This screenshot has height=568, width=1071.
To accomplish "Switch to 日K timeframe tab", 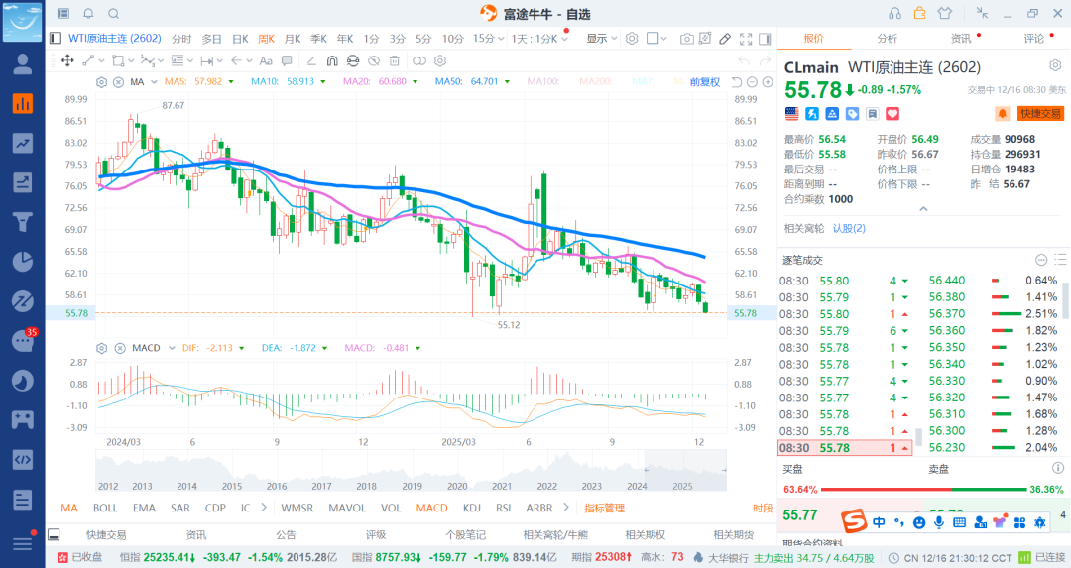I will point(240,39).
